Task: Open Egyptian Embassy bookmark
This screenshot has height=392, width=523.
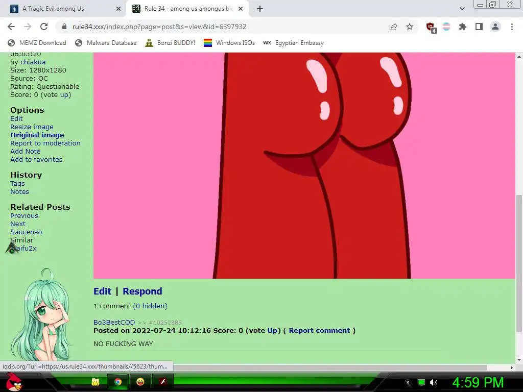Action: click(x=294, y=43)
